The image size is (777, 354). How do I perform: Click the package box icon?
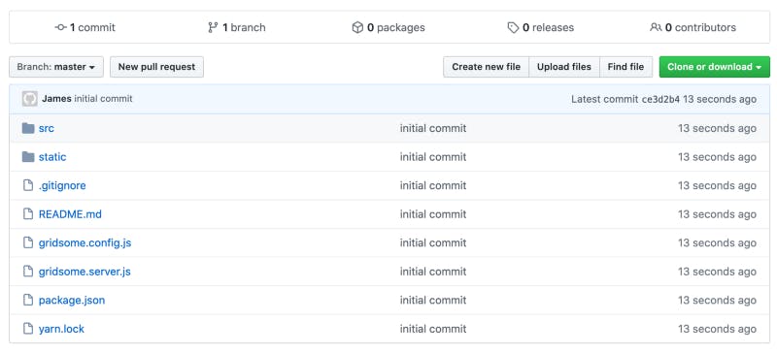tap(357, 28)
